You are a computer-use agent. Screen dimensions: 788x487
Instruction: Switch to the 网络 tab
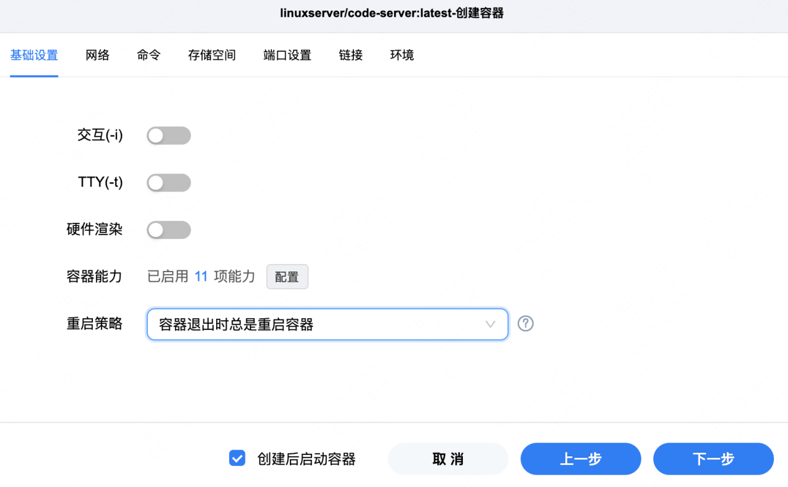click(x=97, y=55)
